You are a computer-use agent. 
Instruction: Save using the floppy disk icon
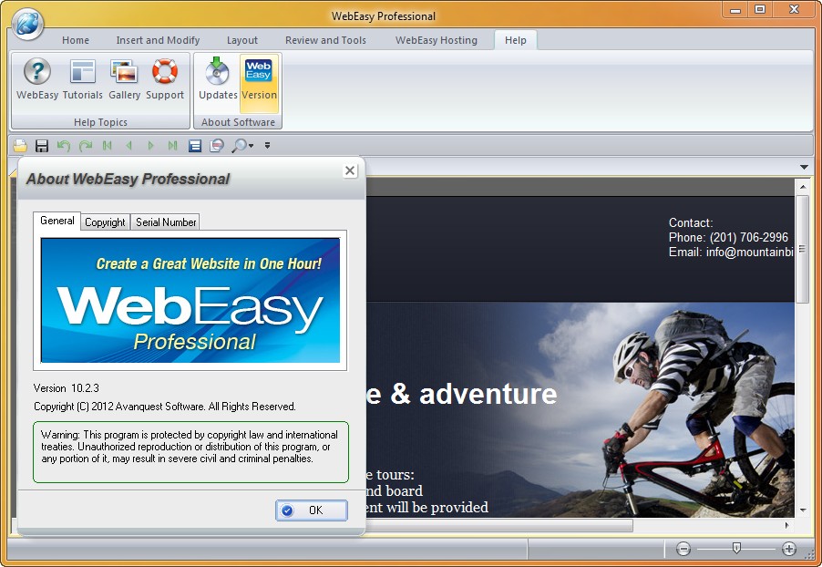[42, 145]
